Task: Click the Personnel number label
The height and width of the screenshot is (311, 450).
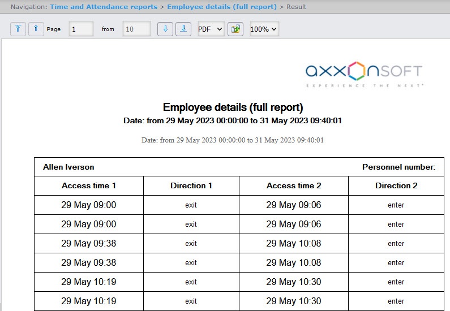Action: (x=398, y=167)
